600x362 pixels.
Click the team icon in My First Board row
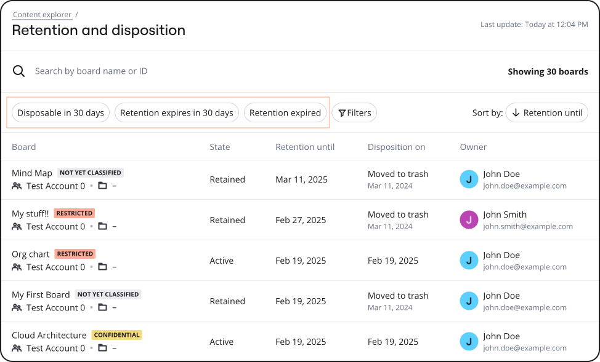[17, 308]
